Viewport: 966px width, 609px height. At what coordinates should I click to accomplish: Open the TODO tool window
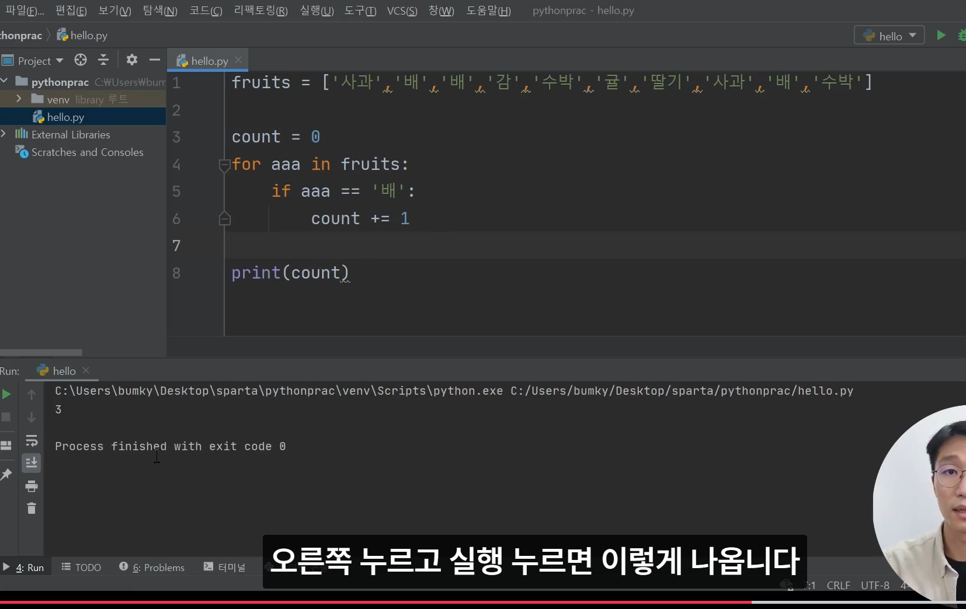(x=81, y=567)
